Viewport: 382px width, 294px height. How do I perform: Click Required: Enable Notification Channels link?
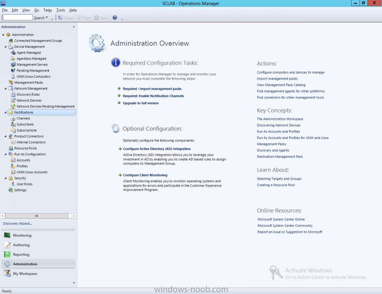(153, 96)
